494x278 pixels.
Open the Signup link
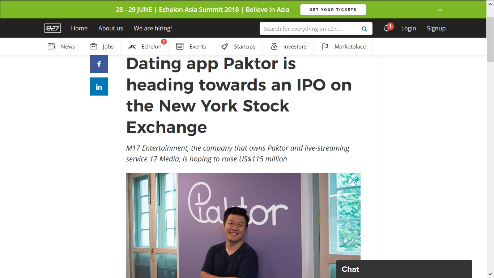436,28
